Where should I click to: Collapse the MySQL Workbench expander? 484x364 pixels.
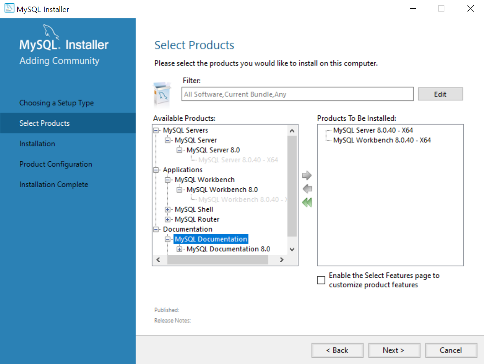(x=168, y=180)
